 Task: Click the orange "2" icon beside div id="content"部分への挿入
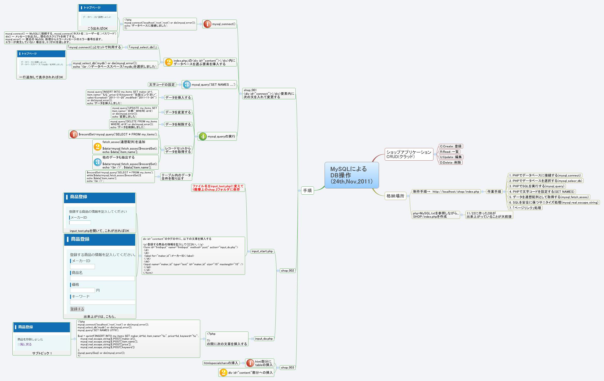[223, 372]
